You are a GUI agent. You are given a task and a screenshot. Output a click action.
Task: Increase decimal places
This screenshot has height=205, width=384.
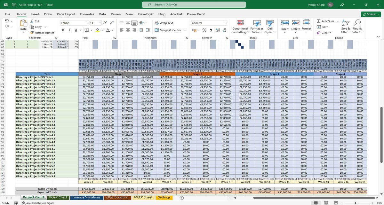coord(218,30)
